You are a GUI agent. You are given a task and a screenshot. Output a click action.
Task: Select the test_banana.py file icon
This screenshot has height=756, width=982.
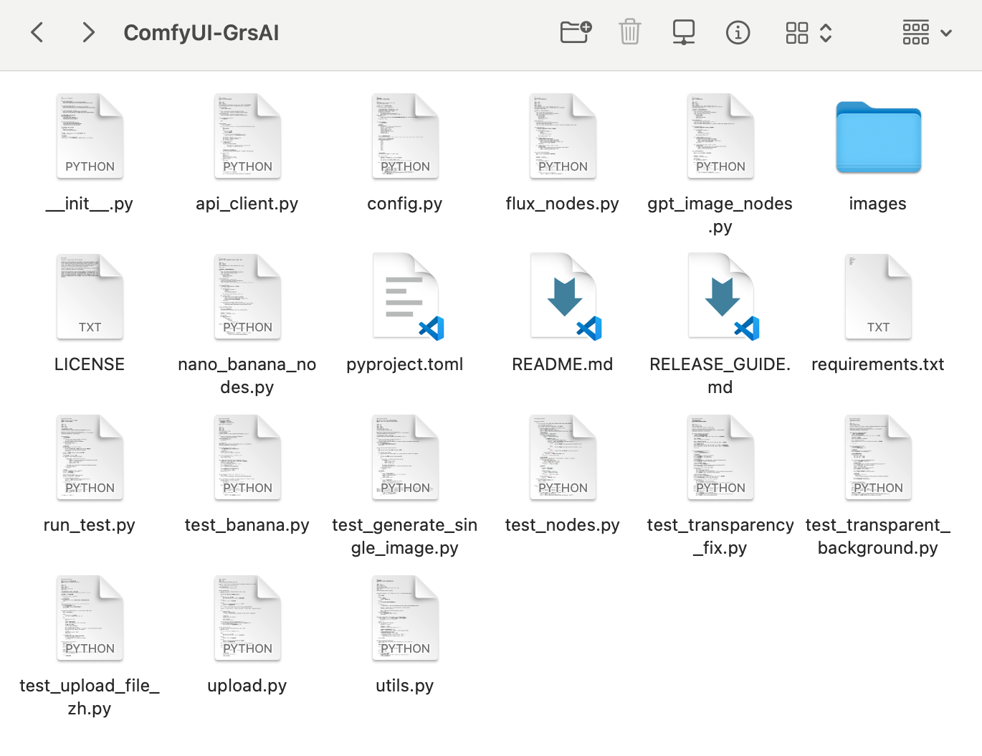click(x=247, y=458)
